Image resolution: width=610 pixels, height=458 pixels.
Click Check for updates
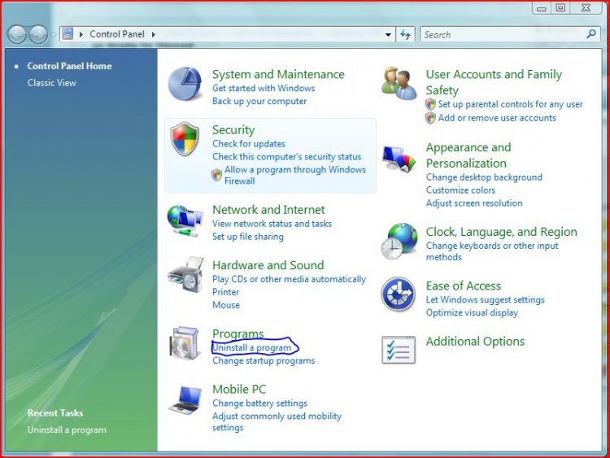click(249, 144)
